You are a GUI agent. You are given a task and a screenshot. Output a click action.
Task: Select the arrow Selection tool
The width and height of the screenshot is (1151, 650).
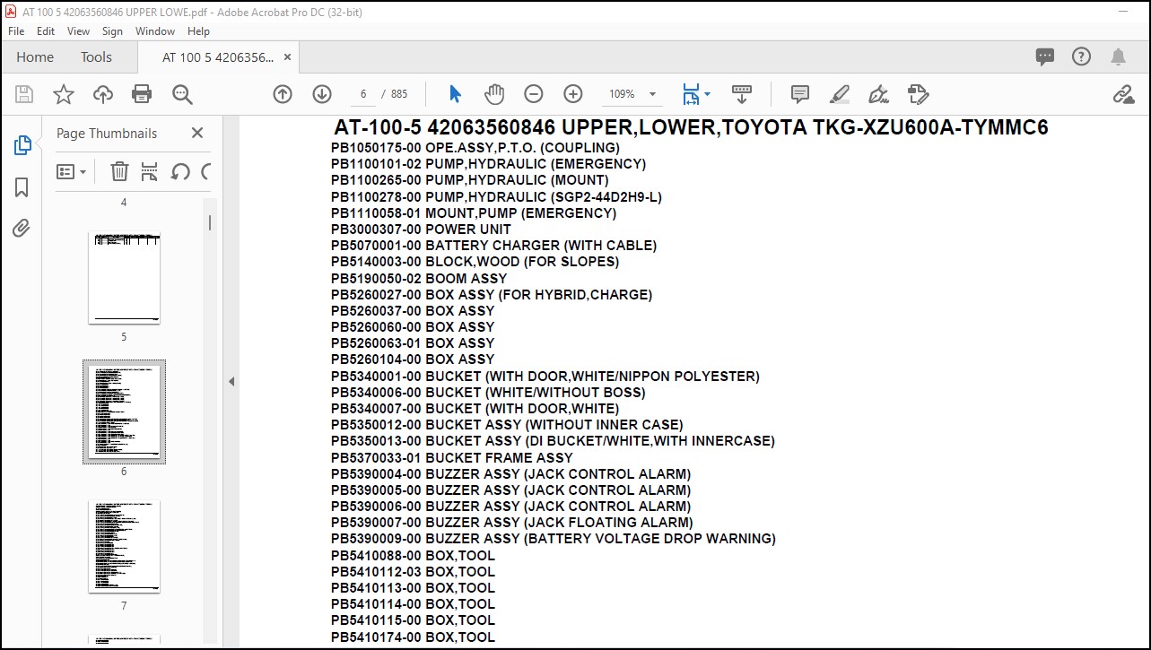pos(455,94)
